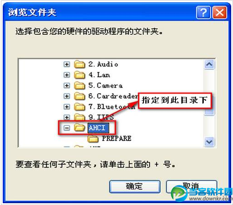The height and width of the screenshot is (205, 233).
Task: Confirm with the 确定 button
Action: click(x=135, y=187)
